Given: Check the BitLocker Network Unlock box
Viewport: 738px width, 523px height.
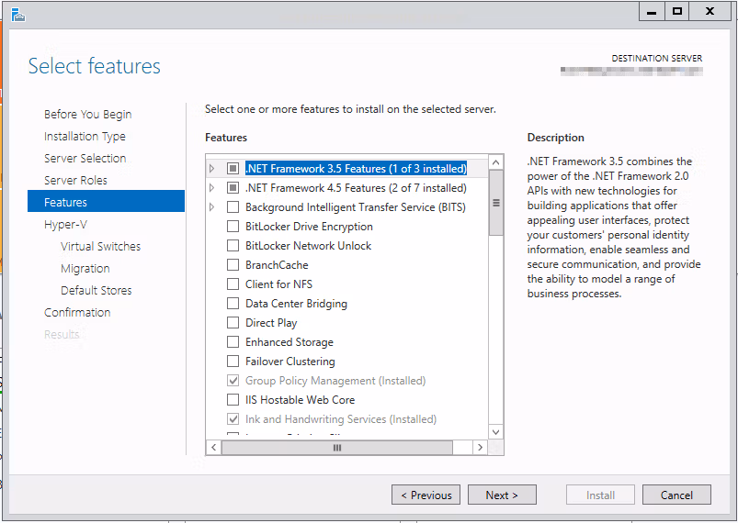Looking at the screenshot, I should click(233, 246).
